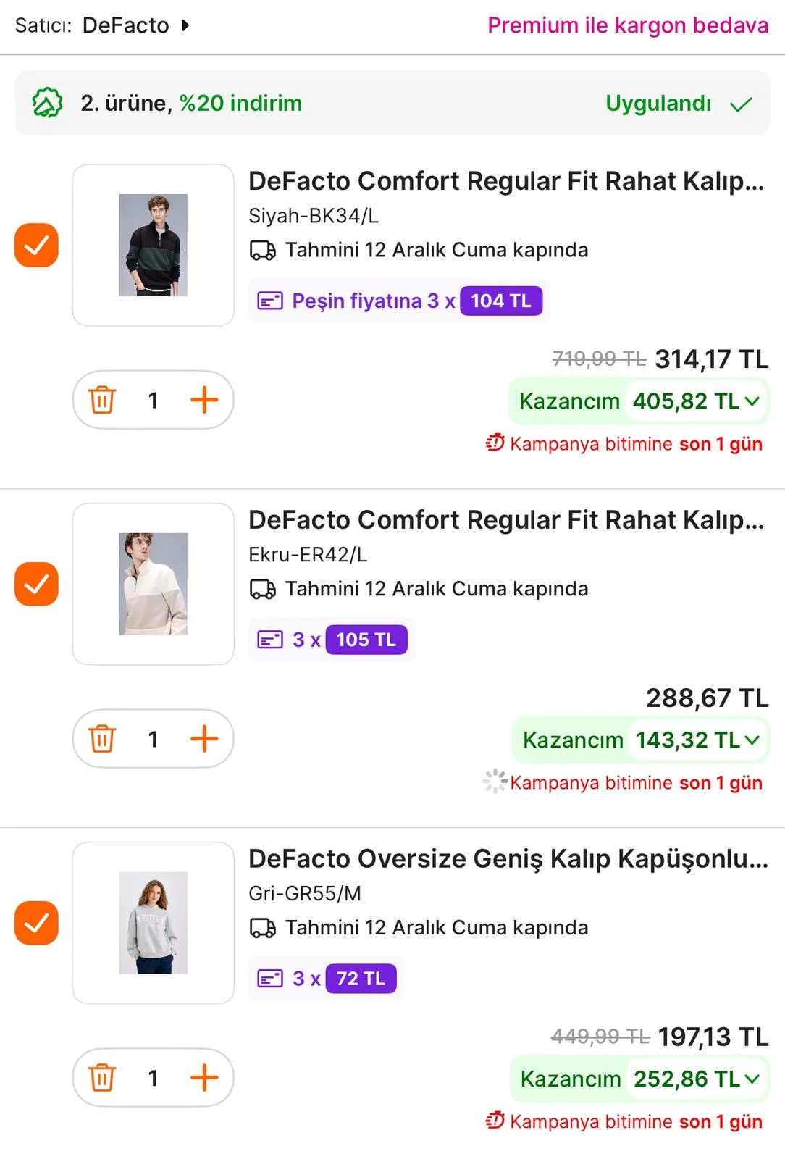Viewport: 785px width, 1159px height.
Task: Expand Kazancım 405,82 TL savings details
Action: click(x=751, y=401)
